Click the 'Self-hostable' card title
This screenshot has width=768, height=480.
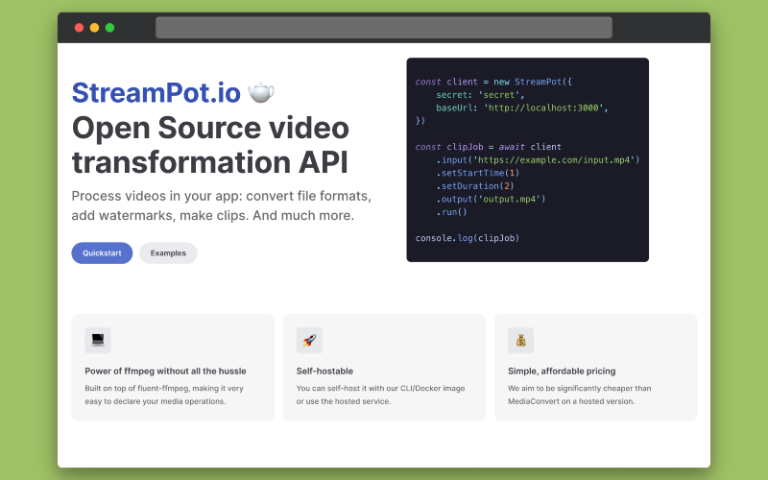[x=324, y=372]
